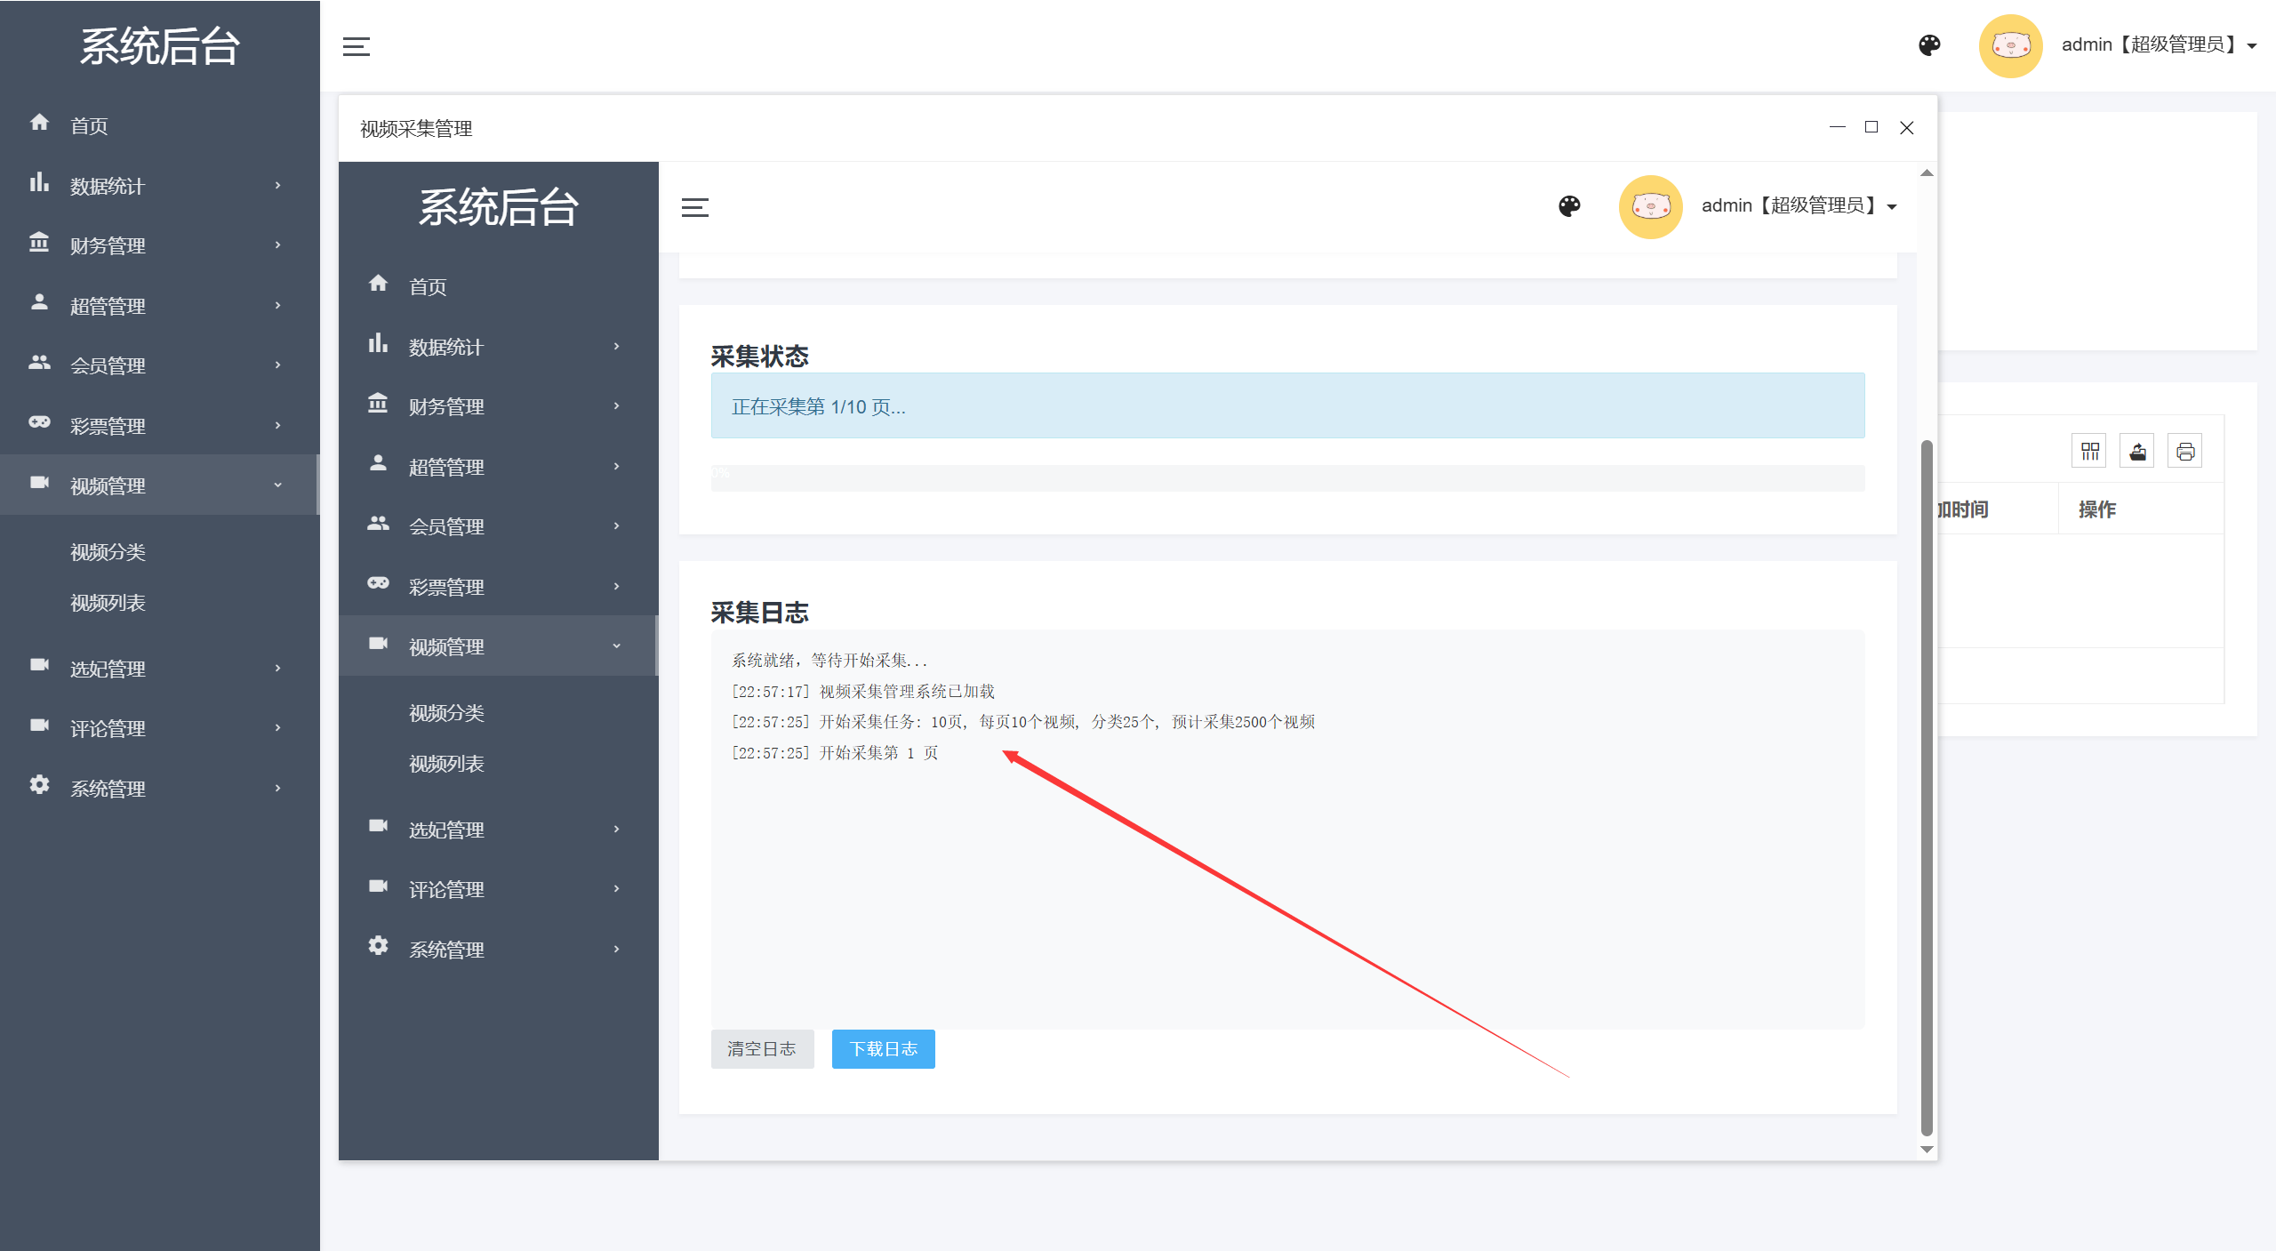2276x1251 pixels.
Task: Click the export icon in table toolbar
Action: click(x=2137, y=452)
